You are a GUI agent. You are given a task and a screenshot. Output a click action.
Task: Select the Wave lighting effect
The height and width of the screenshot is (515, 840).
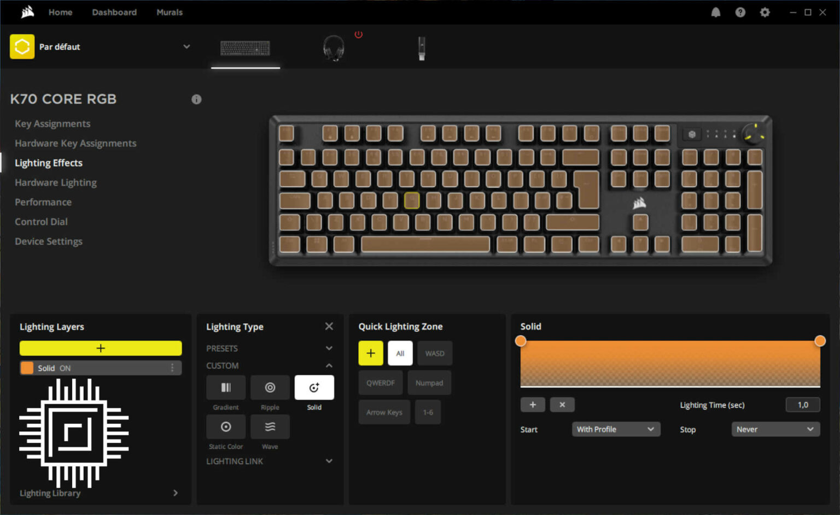coord(270,427)
